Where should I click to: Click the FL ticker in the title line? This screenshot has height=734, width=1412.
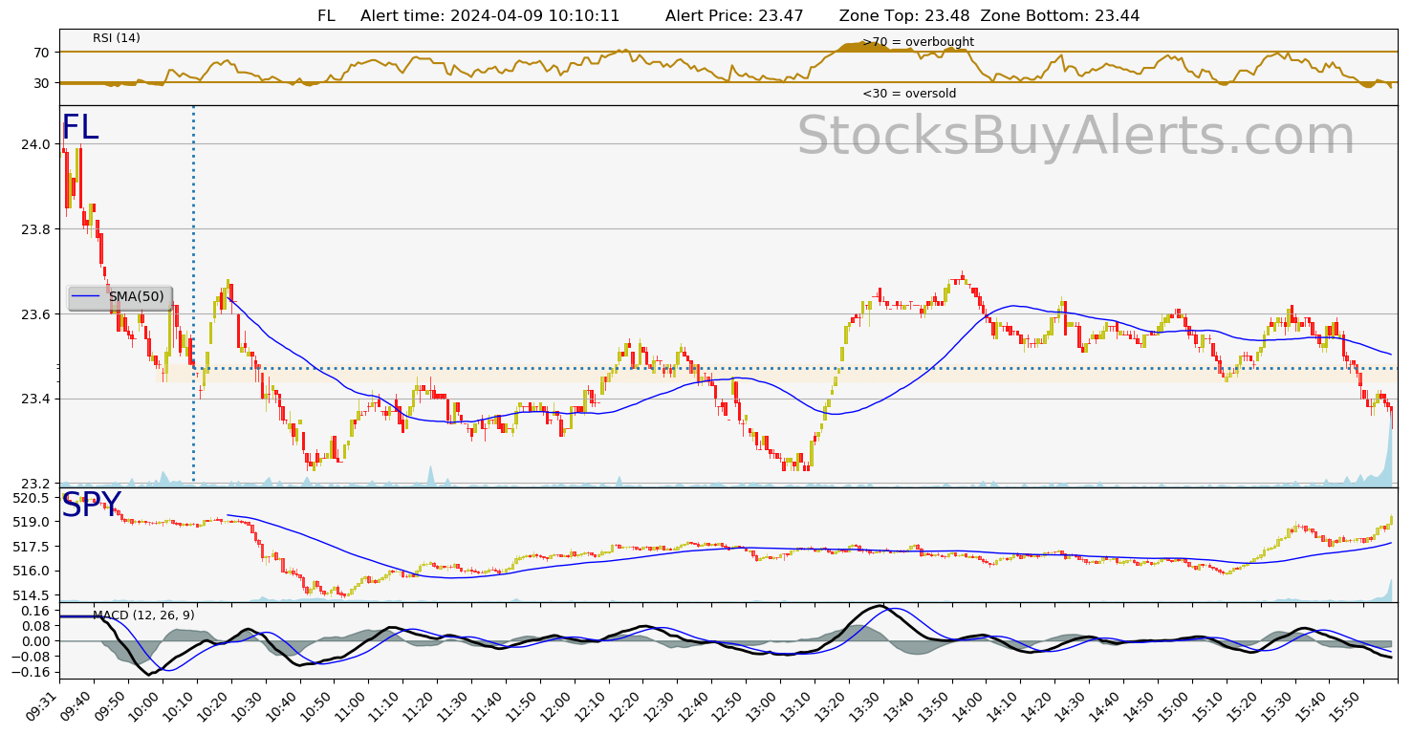[x=327, y=16]
